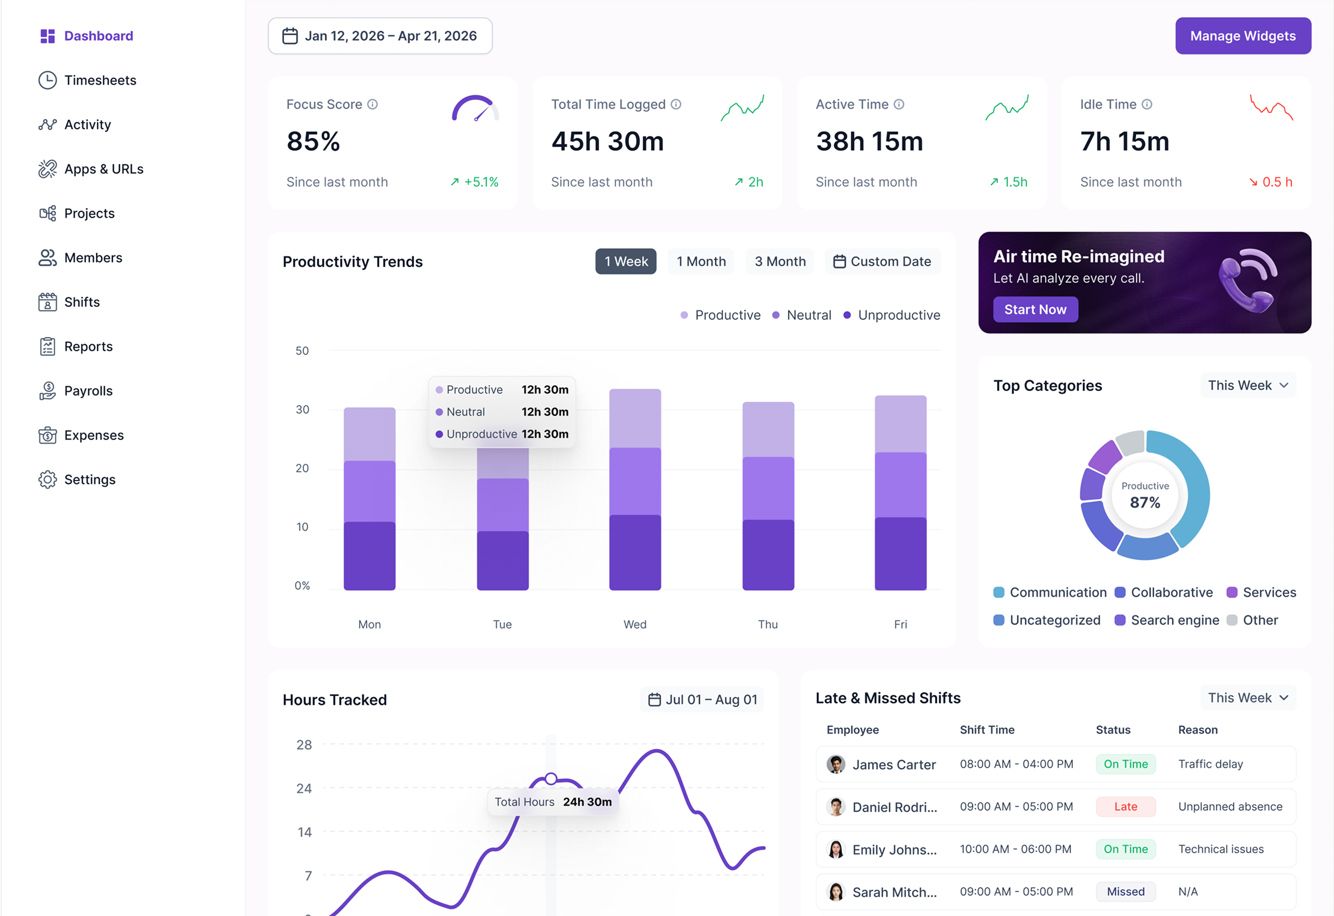Screen dimensions: 1334x916
Task: Click the Active Time info icon
Action: pos(899,105)
